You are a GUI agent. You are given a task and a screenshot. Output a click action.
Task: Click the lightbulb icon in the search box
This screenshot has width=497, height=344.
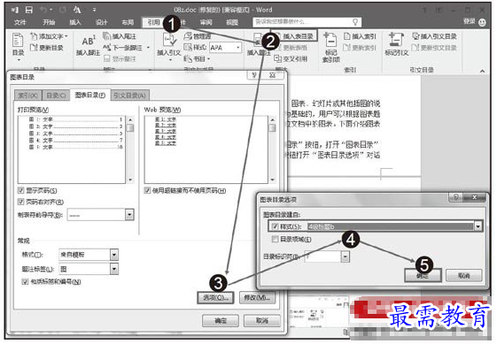[x=355, y=22]
